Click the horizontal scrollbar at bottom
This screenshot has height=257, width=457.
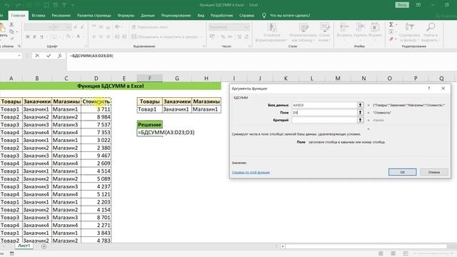(366, 246)
